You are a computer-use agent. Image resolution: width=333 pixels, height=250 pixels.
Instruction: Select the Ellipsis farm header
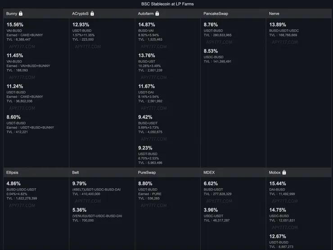pyautogui.click(x=13, y=172)
